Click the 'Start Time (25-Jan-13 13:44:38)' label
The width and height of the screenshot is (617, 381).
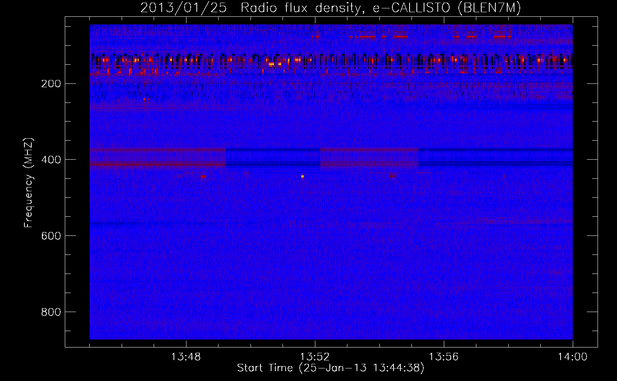331,368
